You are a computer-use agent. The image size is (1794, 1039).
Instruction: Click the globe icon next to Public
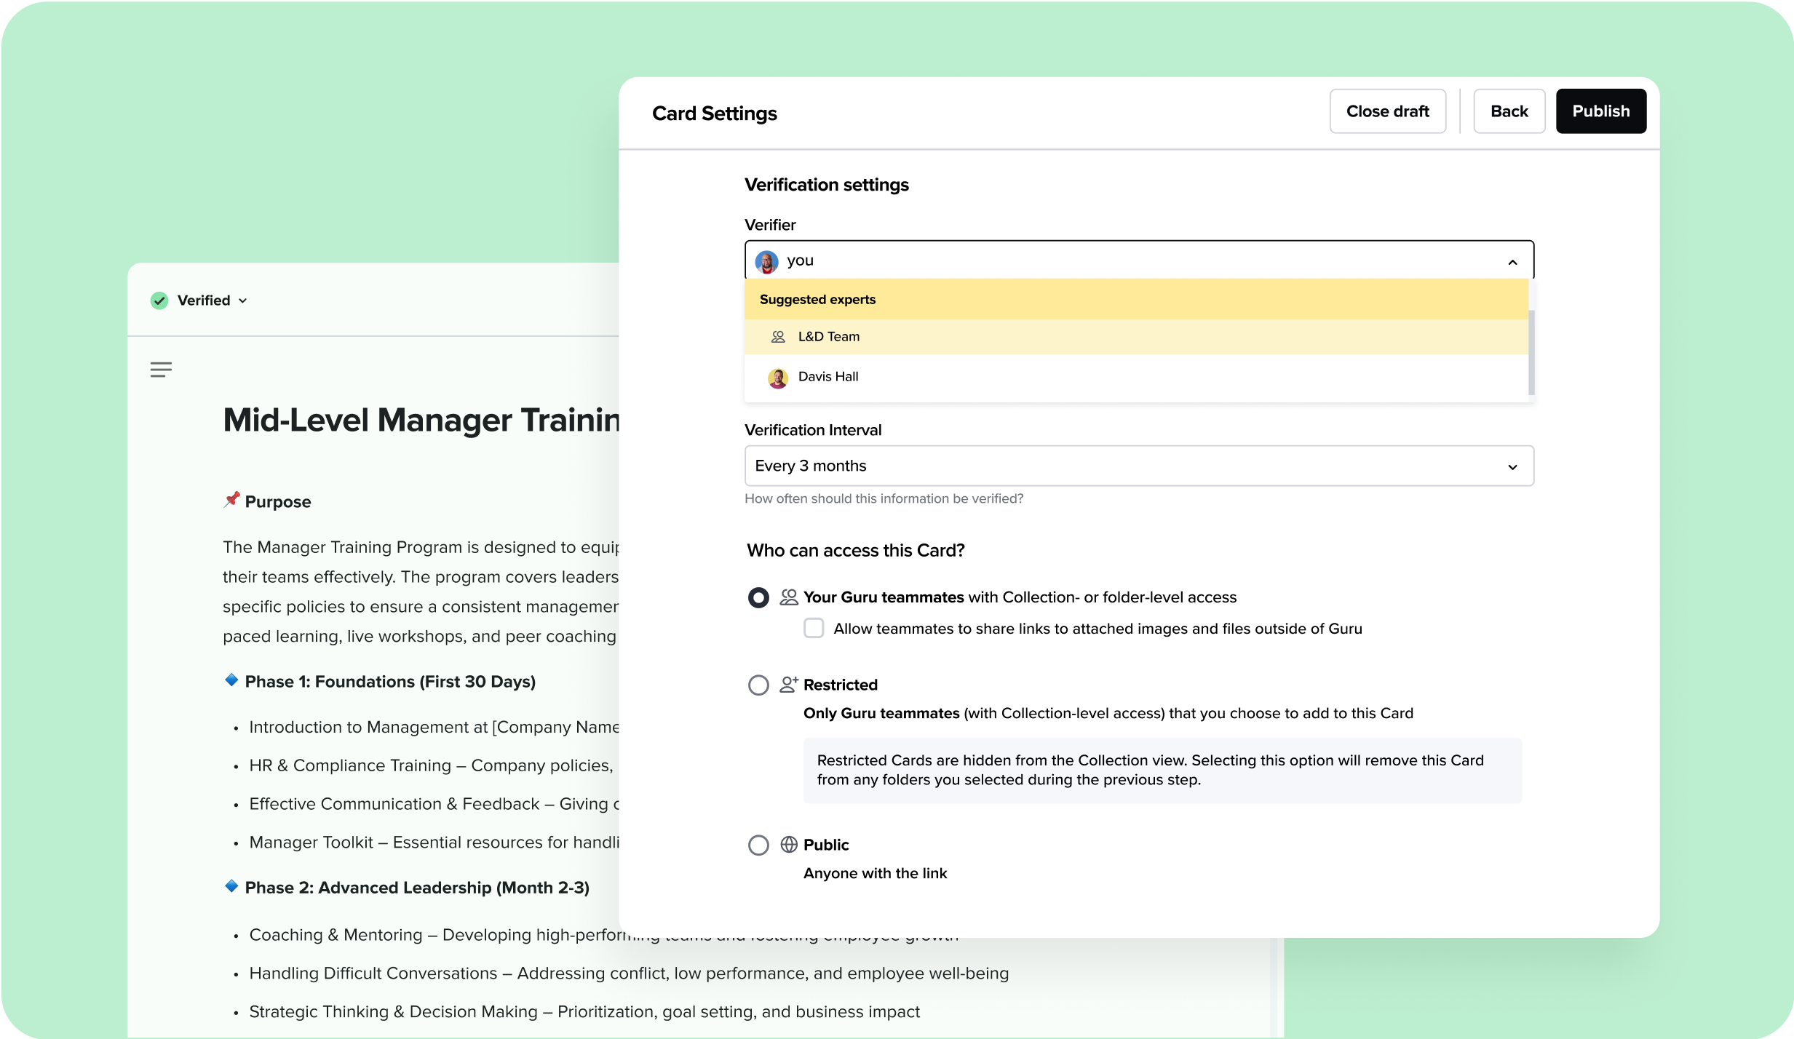[789, 845]
